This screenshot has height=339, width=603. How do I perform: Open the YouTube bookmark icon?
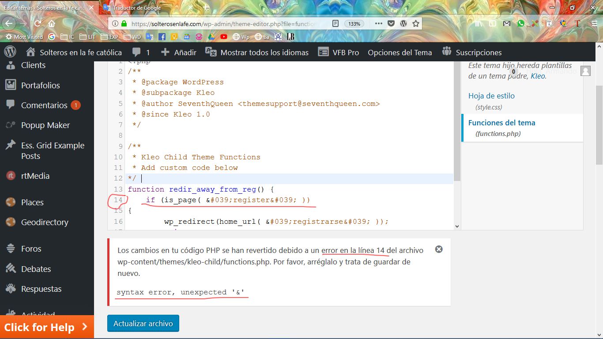click(224, 37)
